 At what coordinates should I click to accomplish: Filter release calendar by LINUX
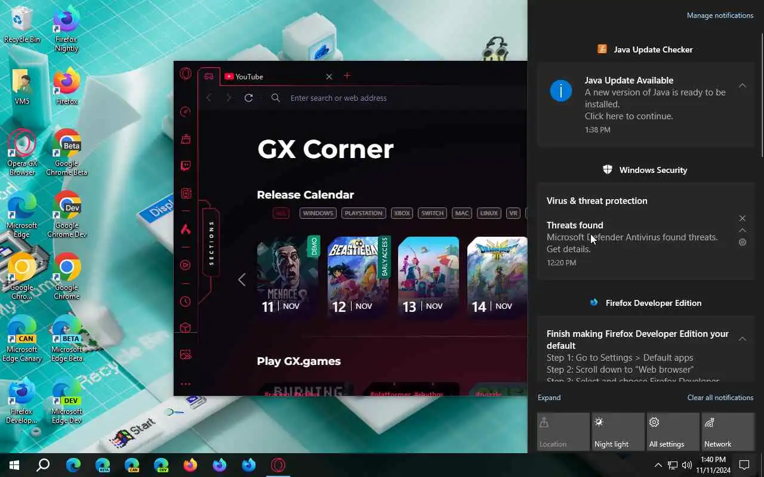tap(489, 213)
